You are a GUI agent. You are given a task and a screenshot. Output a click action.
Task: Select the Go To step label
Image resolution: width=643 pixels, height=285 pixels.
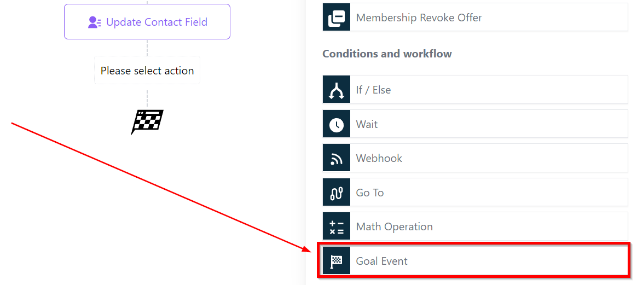tap(370, 193)
